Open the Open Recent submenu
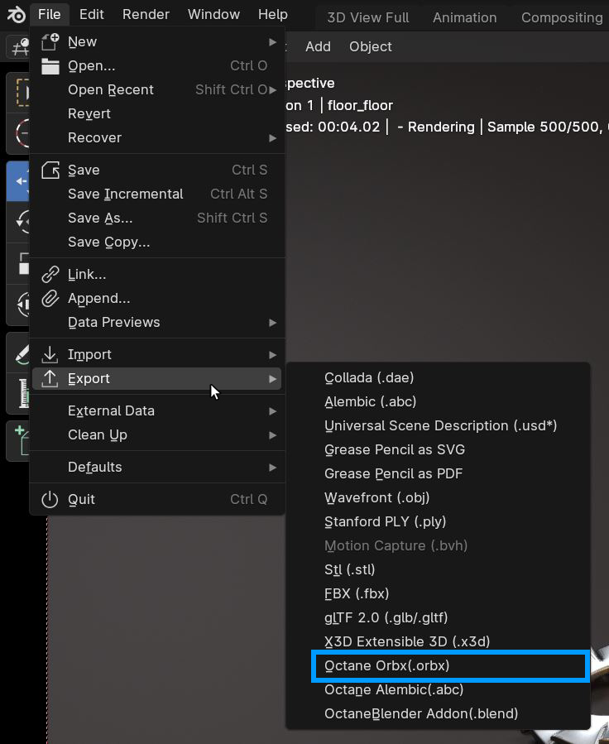This screenshot has width=609, height=744. (x=111, y=89)
